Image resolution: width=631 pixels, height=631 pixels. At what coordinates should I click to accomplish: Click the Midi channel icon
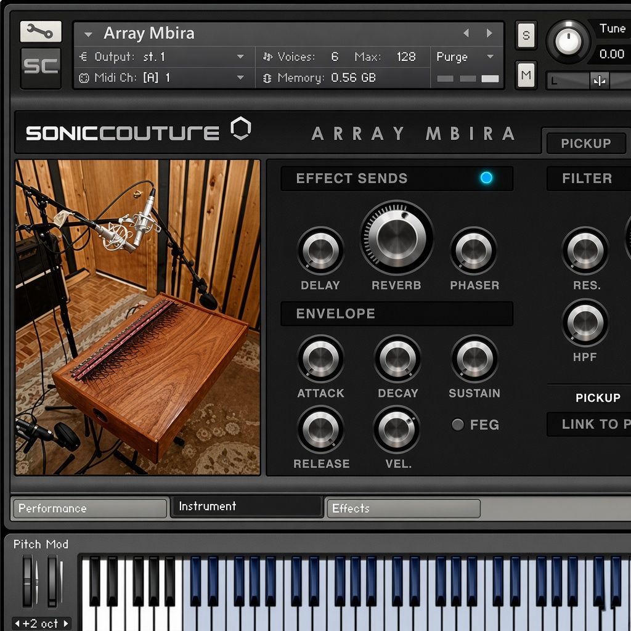(84, 78)
